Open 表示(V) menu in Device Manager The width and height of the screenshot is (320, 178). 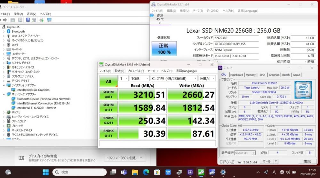click(31, 14)
